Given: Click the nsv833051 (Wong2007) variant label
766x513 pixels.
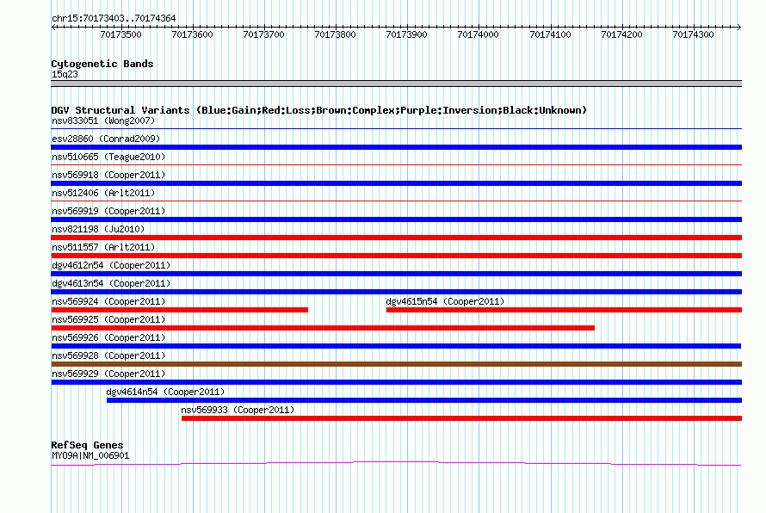Looking at the screenshot, I should tap(103, 121).
